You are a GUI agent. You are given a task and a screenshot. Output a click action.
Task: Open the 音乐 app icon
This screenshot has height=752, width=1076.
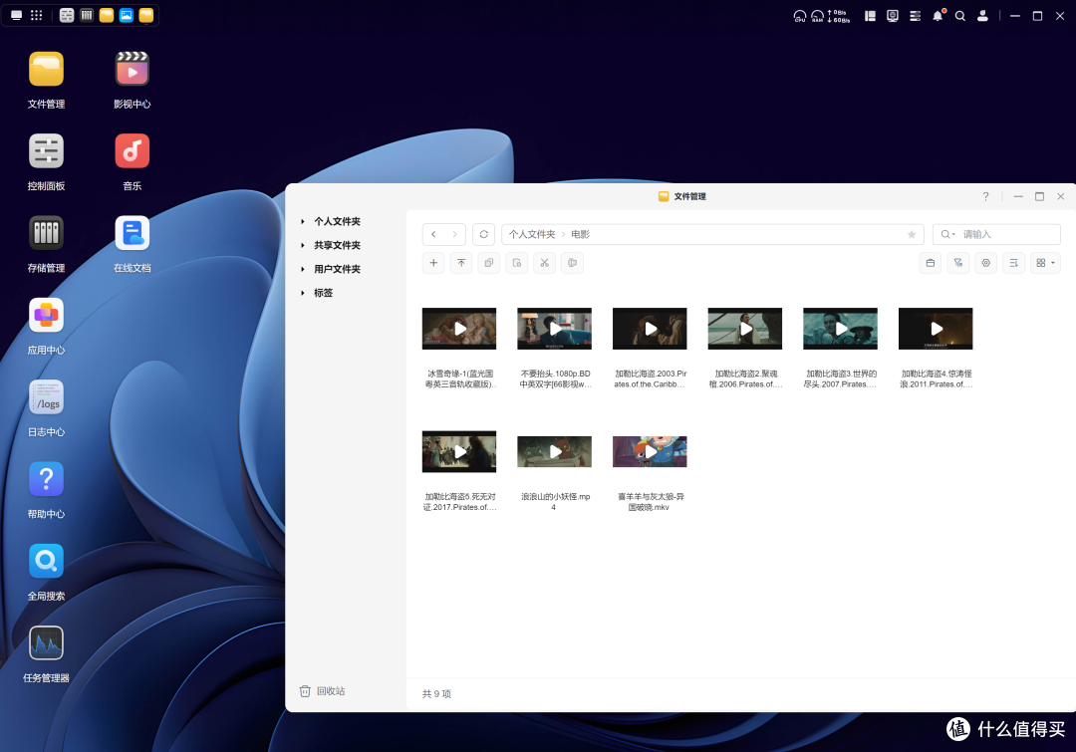pyautogui.click(x=132, y=151)
